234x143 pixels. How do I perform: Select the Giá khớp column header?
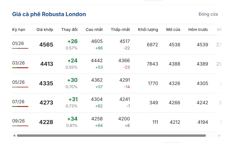click(45, 30)
